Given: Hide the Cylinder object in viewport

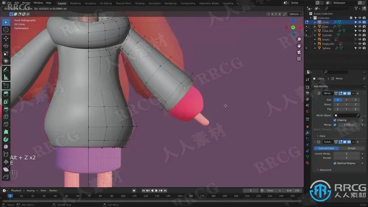Looking at the screenshot, I should point(360,35).
